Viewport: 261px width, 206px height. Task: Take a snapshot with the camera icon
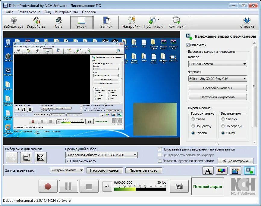pyautogui.click(x=179, y=186)
